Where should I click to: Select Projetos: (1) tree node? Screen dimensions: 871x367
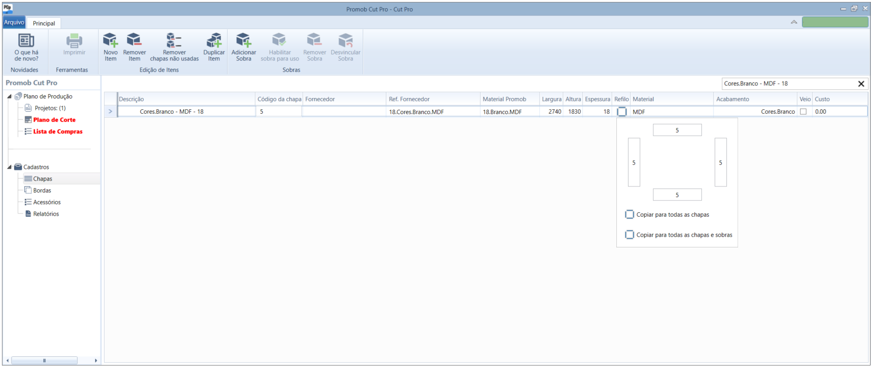(50, 108)
